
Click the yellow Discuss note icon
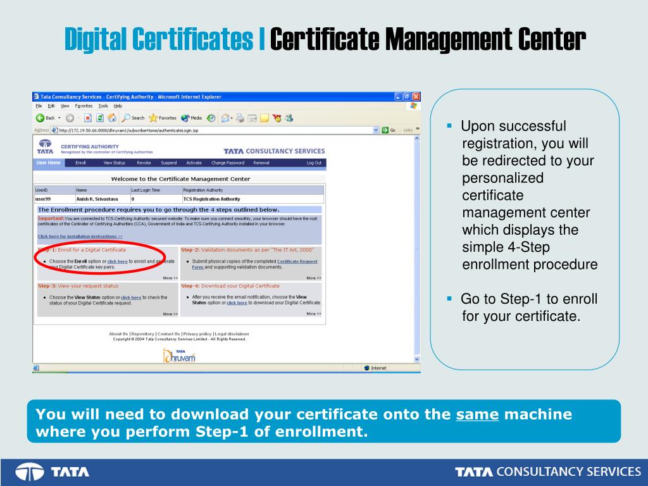click(265, 118)
